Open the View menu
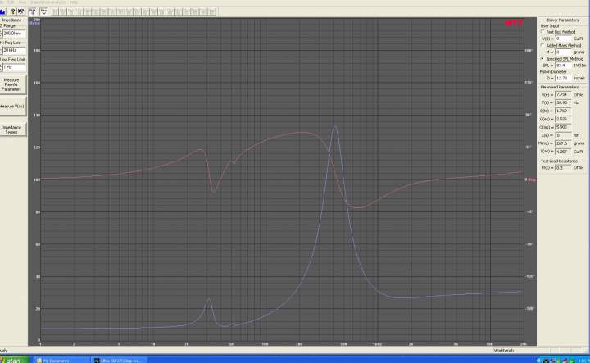 coord(22,2)
